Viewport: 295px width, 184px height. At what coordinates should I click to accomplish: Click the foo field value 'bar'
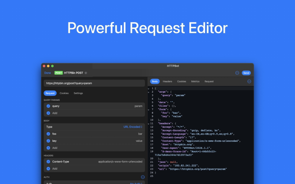pyautogui.click(x=140, y=134)
